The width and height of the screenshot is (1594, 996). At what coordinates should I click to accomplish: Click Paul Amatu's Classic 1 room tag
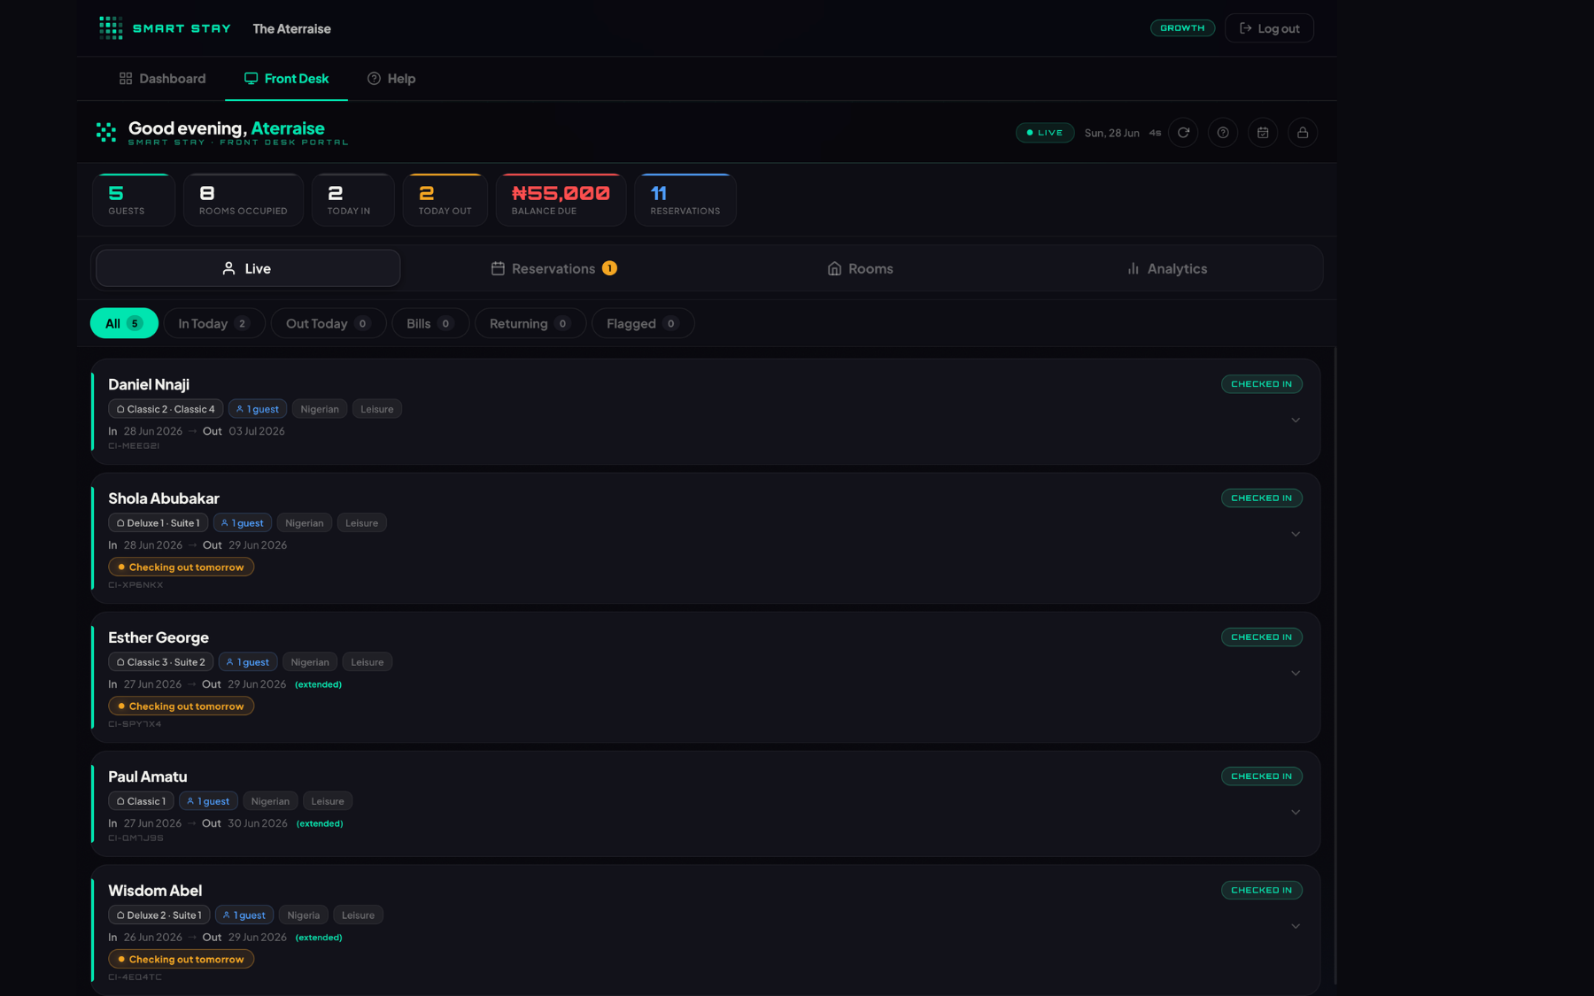tap(141, 801)
